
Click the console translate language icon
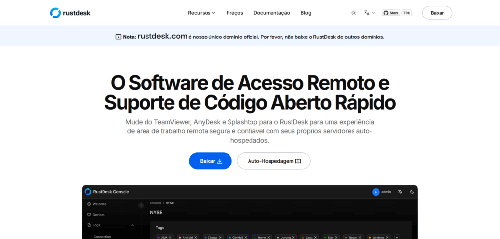[400, 192]
